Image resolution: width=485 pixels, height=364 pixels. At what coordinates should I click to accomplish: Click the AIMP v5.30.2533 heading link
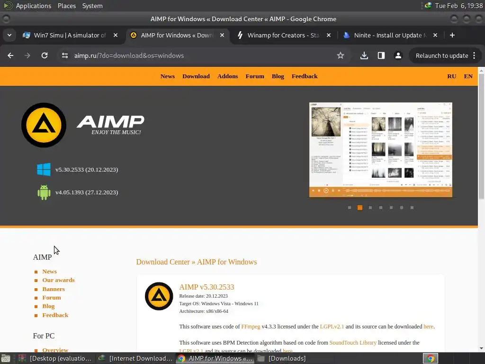click(x=207, y=287)
